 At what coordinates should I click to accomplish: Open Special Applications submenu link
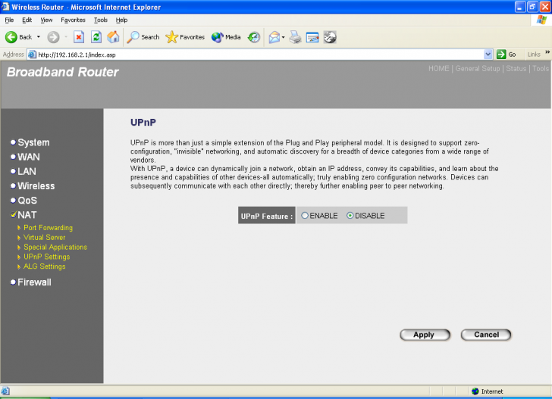click(x=55, y=247)
